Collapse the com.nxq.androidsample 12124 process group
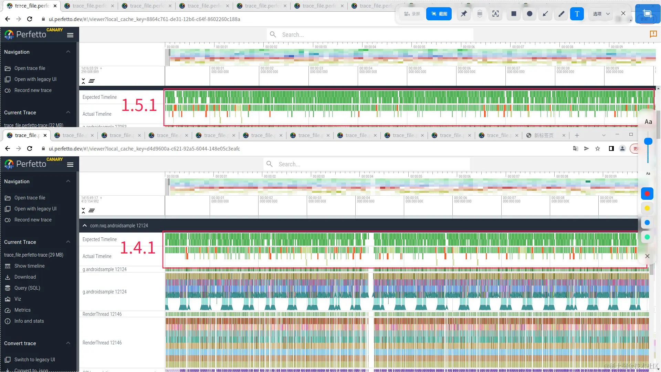The height and width of the screenshot is (372, 661). coord(85,226)
